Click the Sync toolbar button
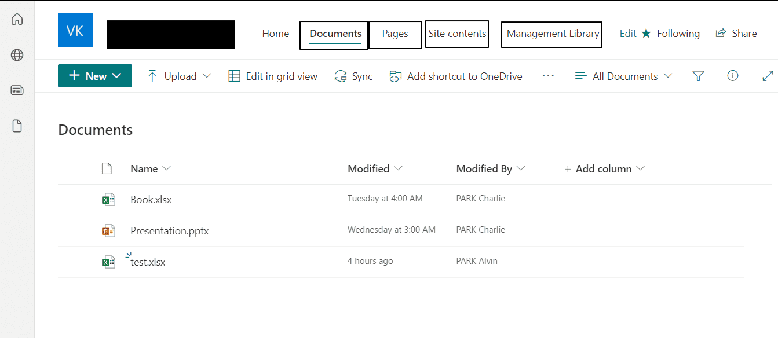This screenshot has width=778, height=338. tap(354, 76)
